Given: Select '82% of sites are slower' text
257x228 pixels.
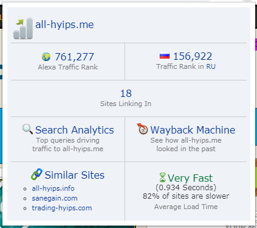Looking at the screenshot, I should [186, 196].
